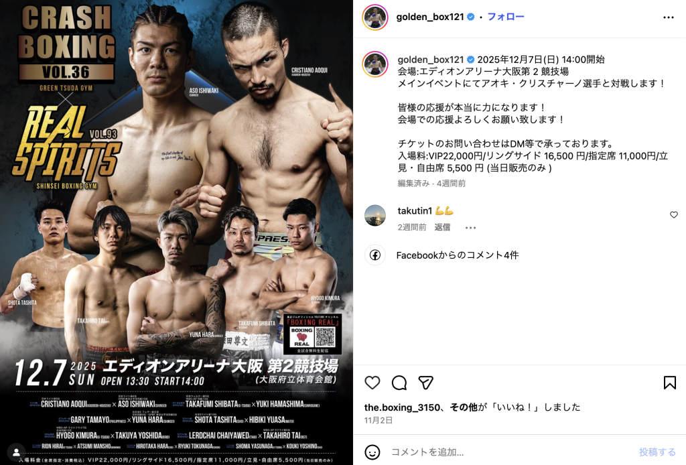
Task: Save the post with the bookmark icon
Action: pos(669,383)
